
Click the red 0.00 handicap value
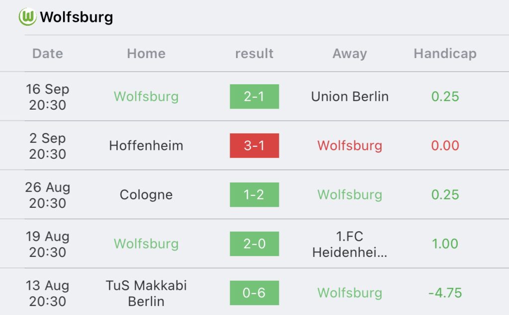[x=445, y=146]
